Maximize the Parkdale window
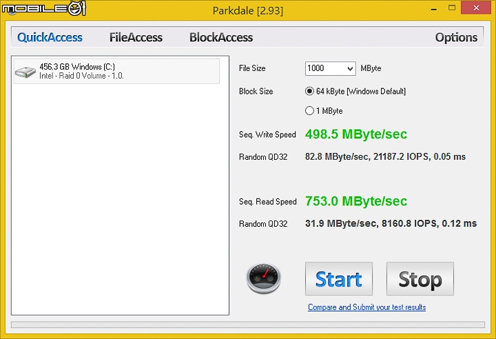Viewport: 496px width, 339px height. [452, 8]
